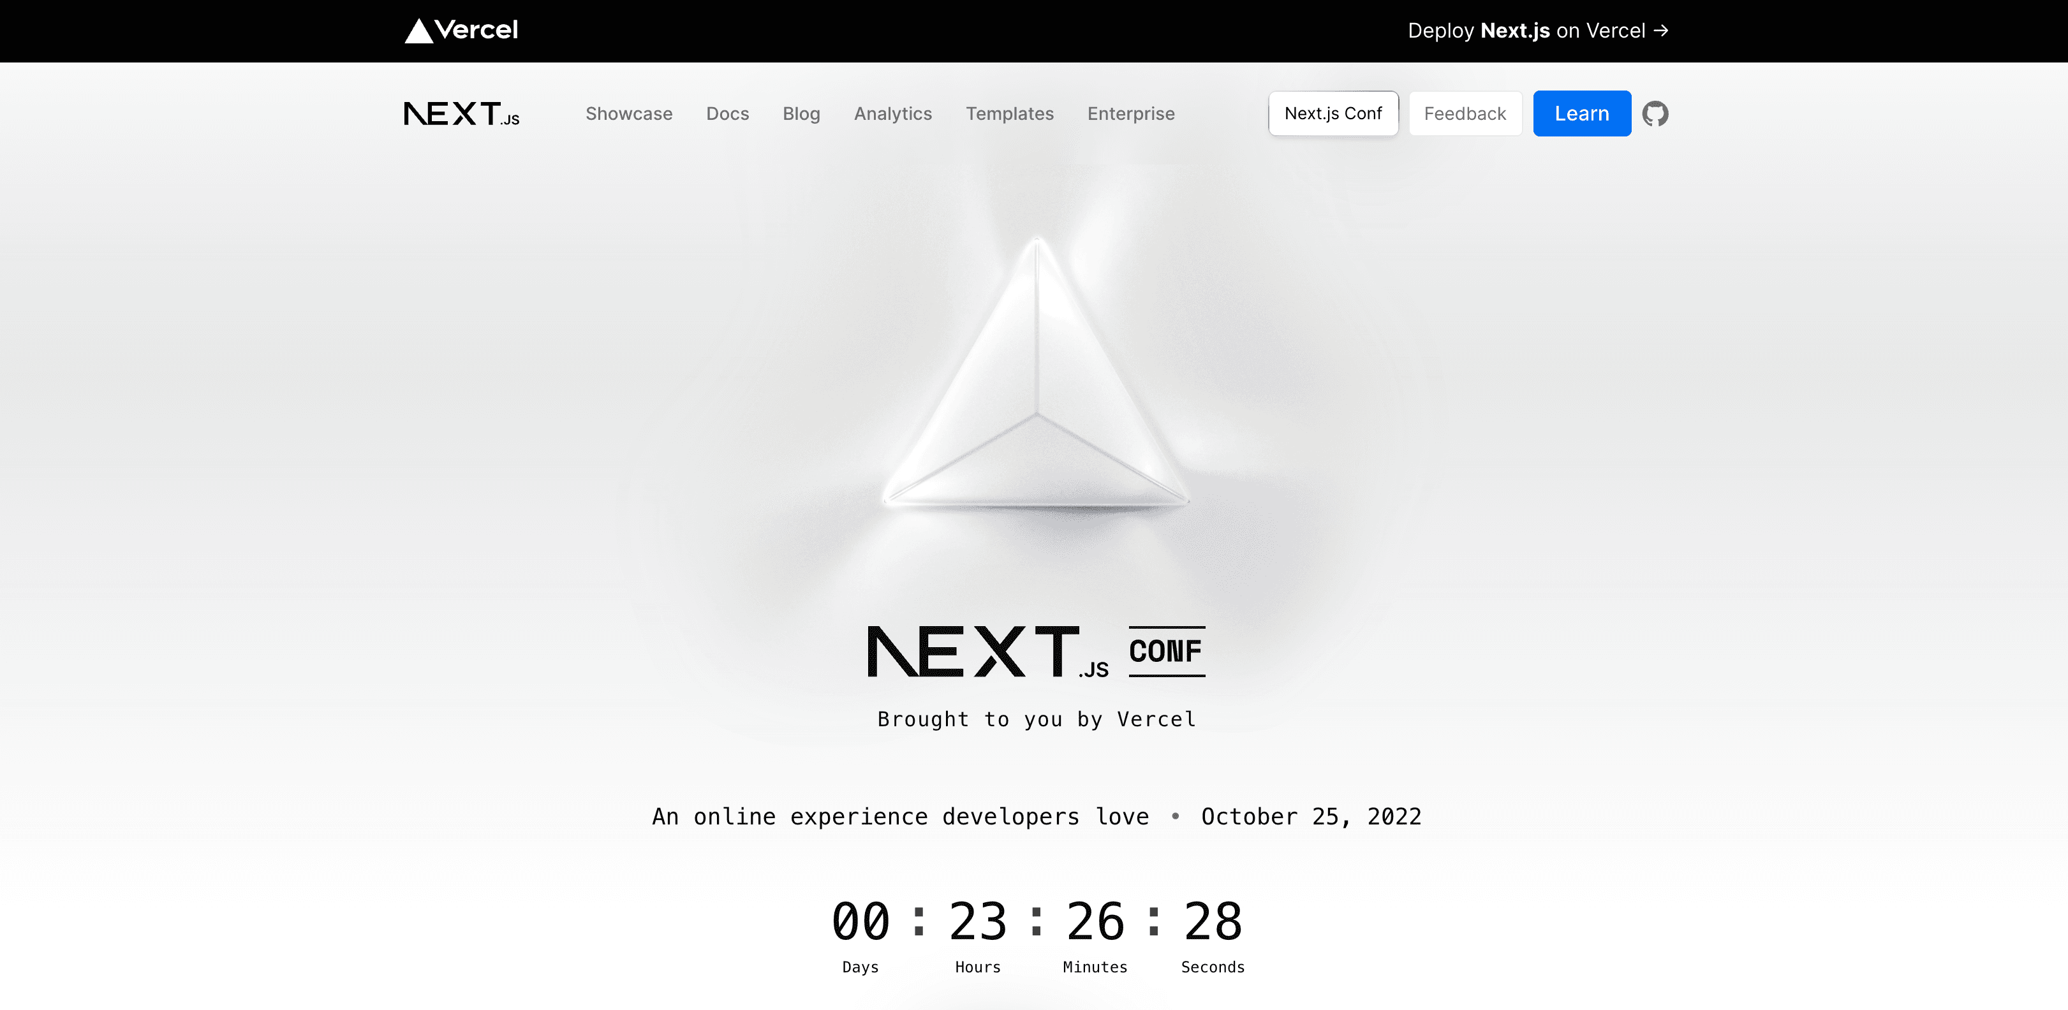The width and height of the screenshot is (2068, 1010).
Task: Select the Enterprise menu item
Action: (x=1130, y=113)
